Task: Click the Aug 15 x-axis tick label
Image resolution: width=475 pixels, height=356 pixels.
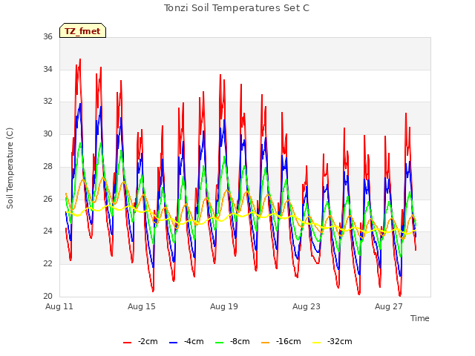Action: [142, 306]
